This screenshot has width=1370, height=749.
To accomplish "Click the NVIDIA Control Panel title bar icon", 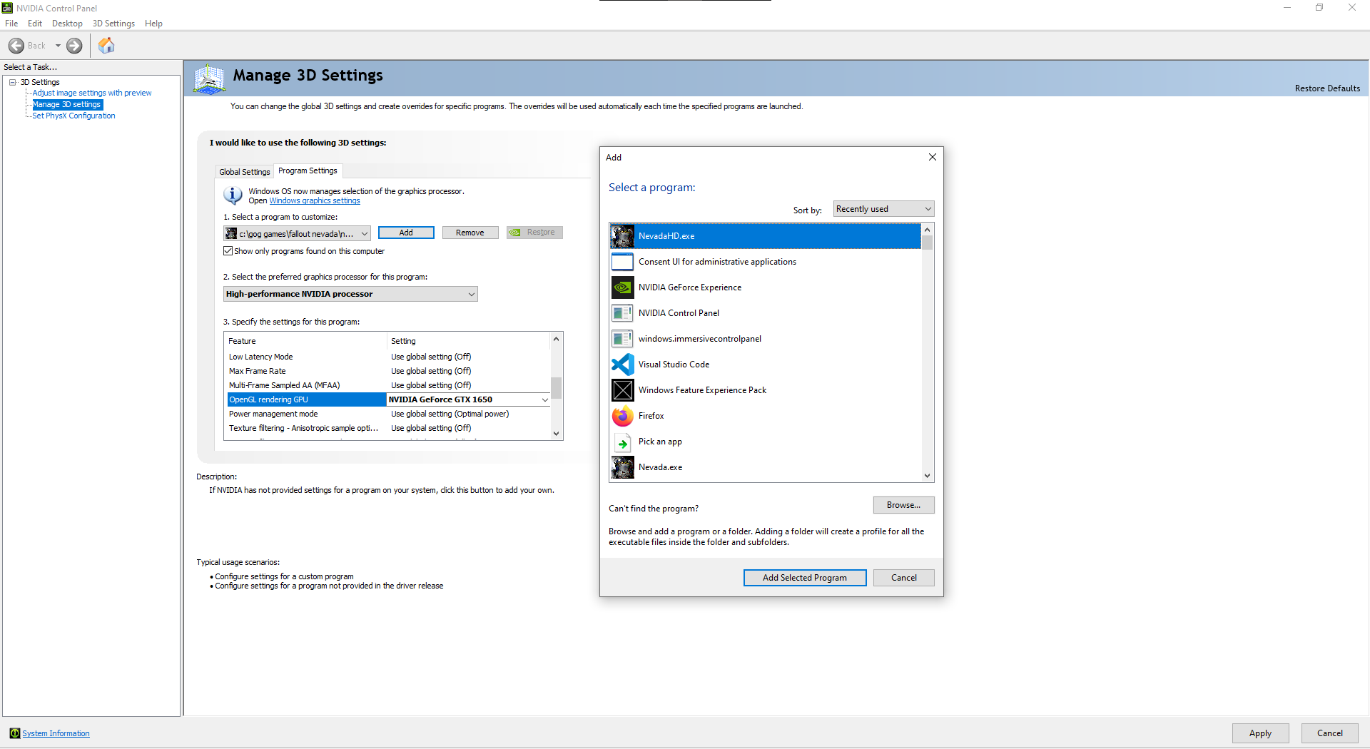I will tap(8, 8).
